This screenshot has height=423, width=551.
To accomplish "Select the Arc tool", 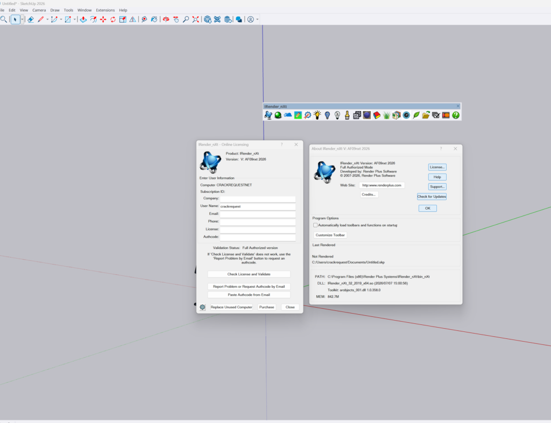I will pos(54,19).
